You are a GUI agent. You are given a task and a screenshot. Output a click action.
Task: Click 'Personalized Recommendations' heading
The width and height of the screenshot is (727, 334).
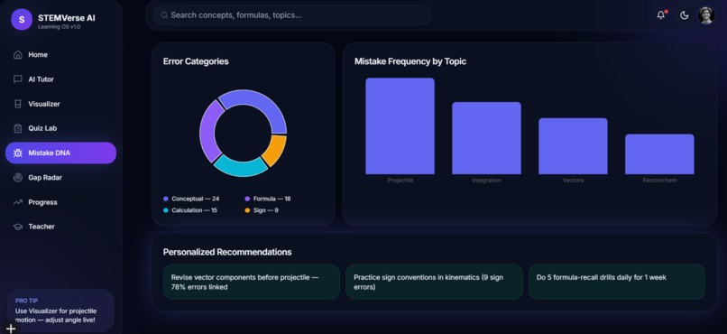(x=227, y=253)
